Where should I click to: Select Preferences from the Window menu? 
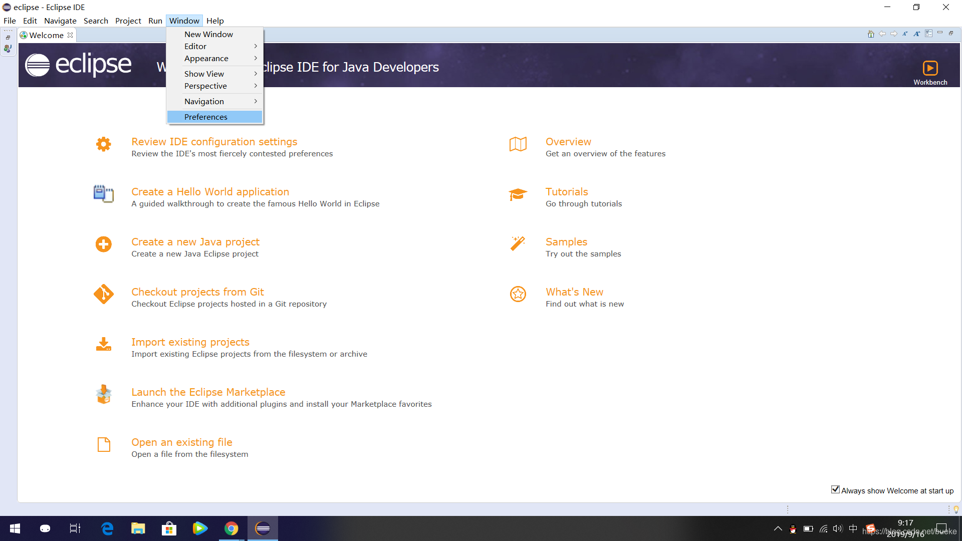[x=215, y=117]
